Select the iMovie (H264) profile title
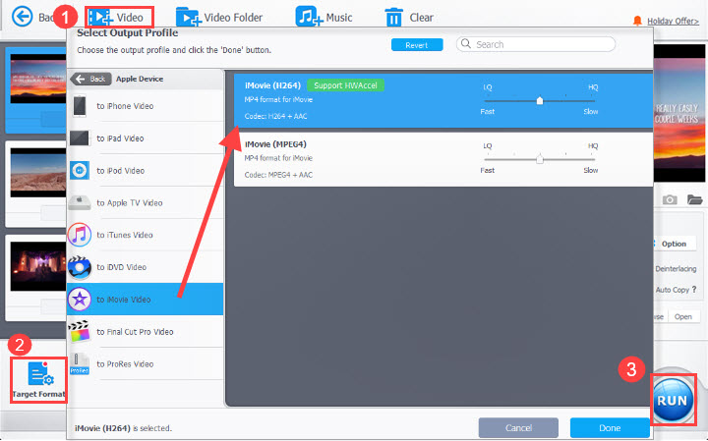Screen dimensions: 708x441 click(272, 85)
